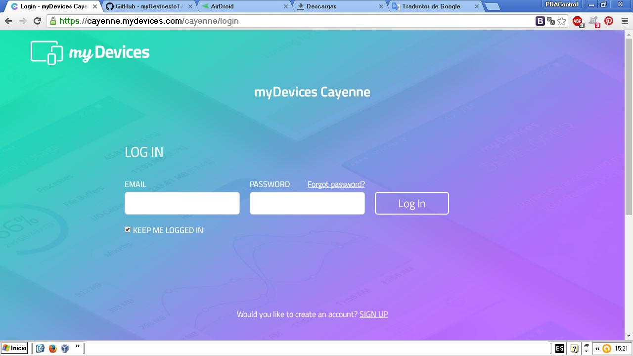Click the myDevices Cayenne heading

click(x=312, y=92)
